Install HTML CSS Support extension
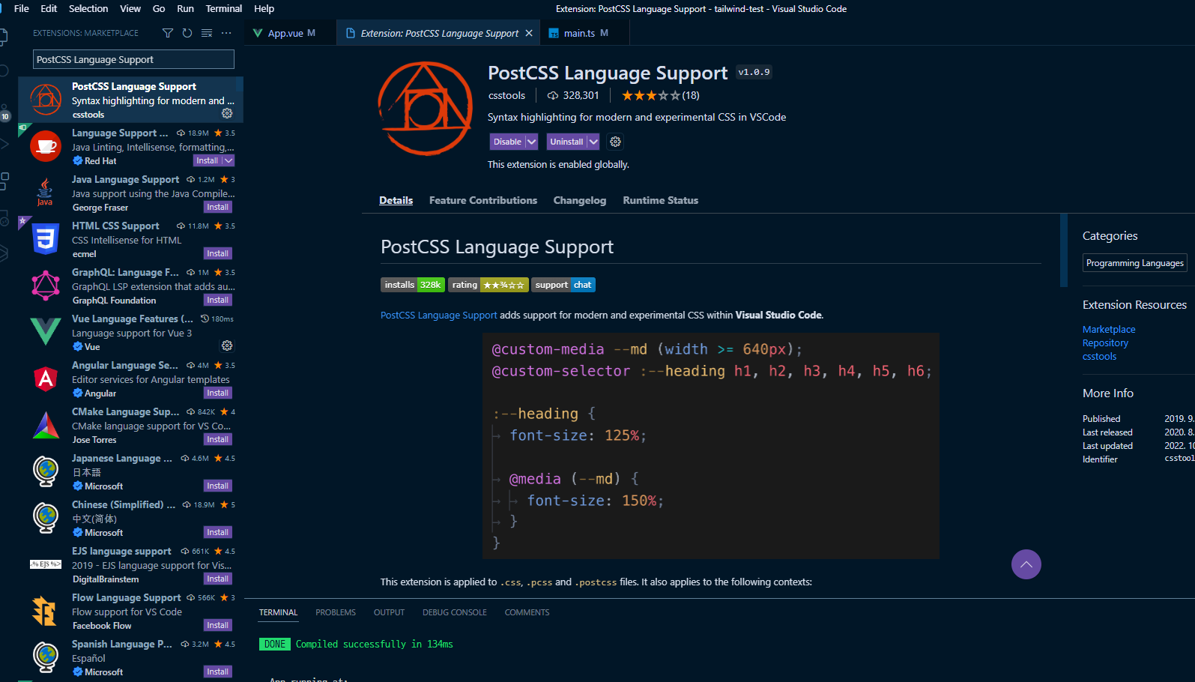The image size is (1195, 682). (218, 253)
